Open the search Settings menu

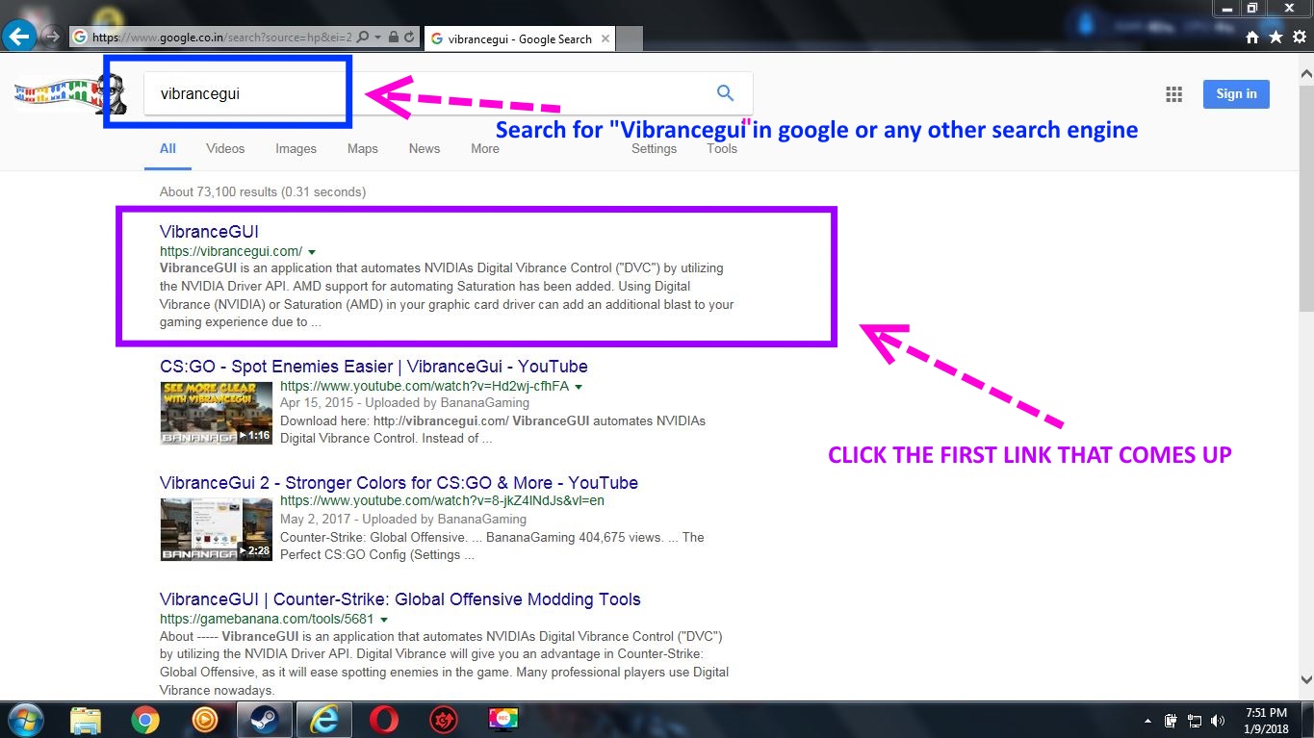pyautogui.click(x=654, y=149)
